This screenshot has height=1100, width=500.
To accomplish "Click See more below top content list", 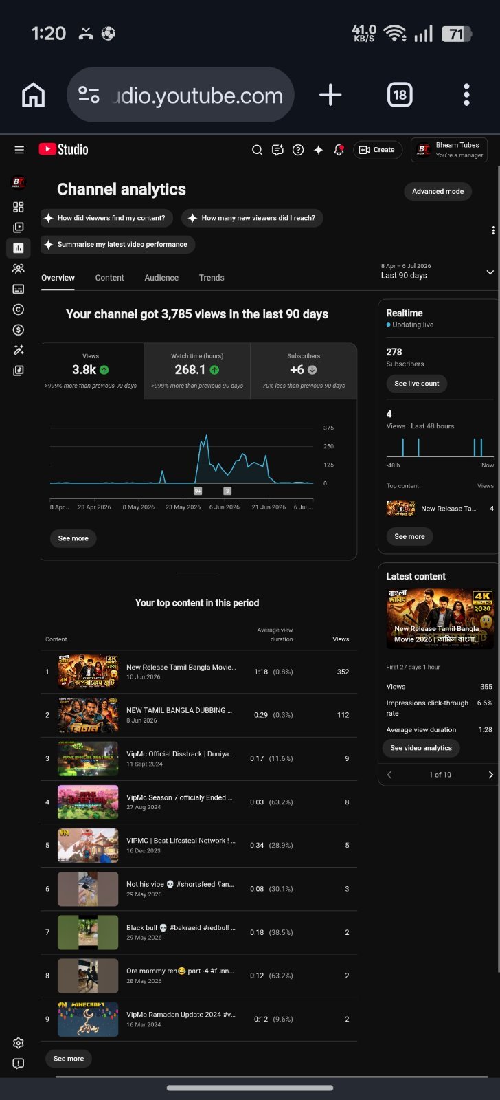I will (69, 1059).
